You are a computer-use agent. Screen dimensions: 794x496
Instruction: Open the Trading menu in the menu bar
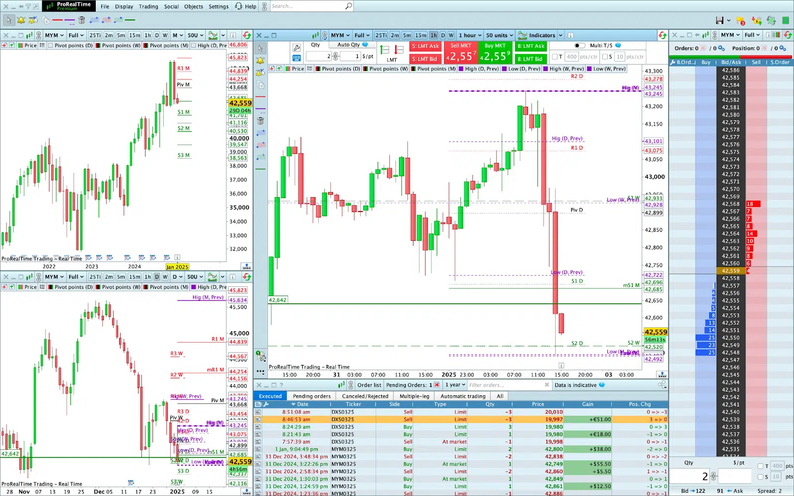[148, 6]
